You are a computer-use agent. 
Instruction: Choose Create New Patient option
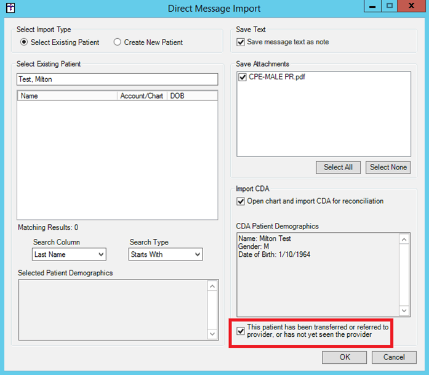[117, 42]
